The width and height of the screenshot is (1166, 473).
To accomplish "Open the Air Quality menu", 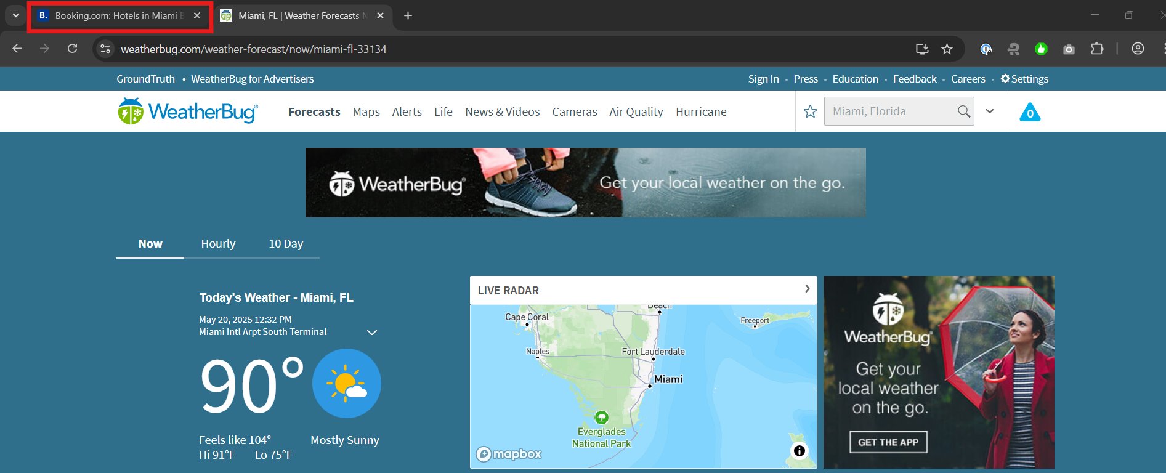I will point(636,111).
